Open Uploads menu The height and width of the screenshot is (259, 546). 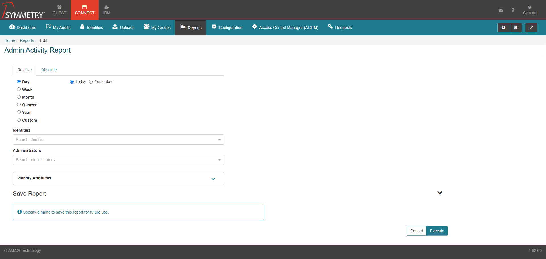(123, 28)
